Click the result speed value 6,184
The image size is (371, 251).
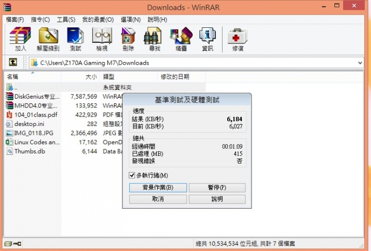pyautogui.click(x=234, y=119)
